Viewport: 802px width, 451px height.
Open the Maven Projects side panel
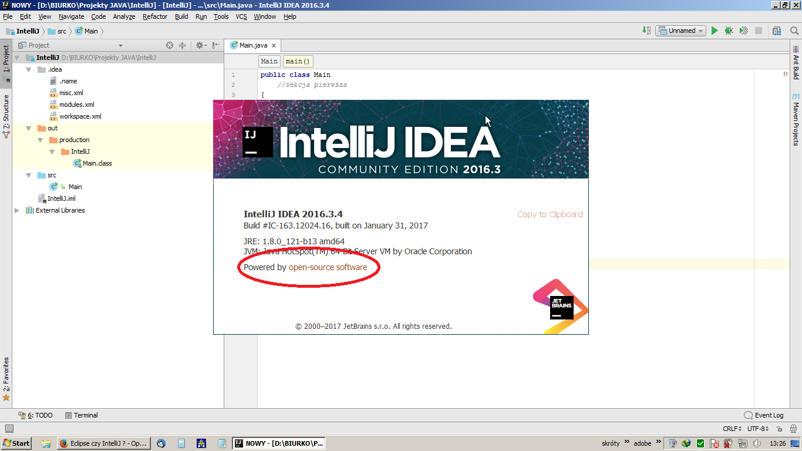pos(796,120)
